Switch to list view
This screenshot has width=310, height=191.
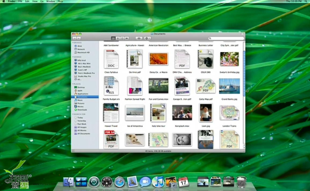118,38
